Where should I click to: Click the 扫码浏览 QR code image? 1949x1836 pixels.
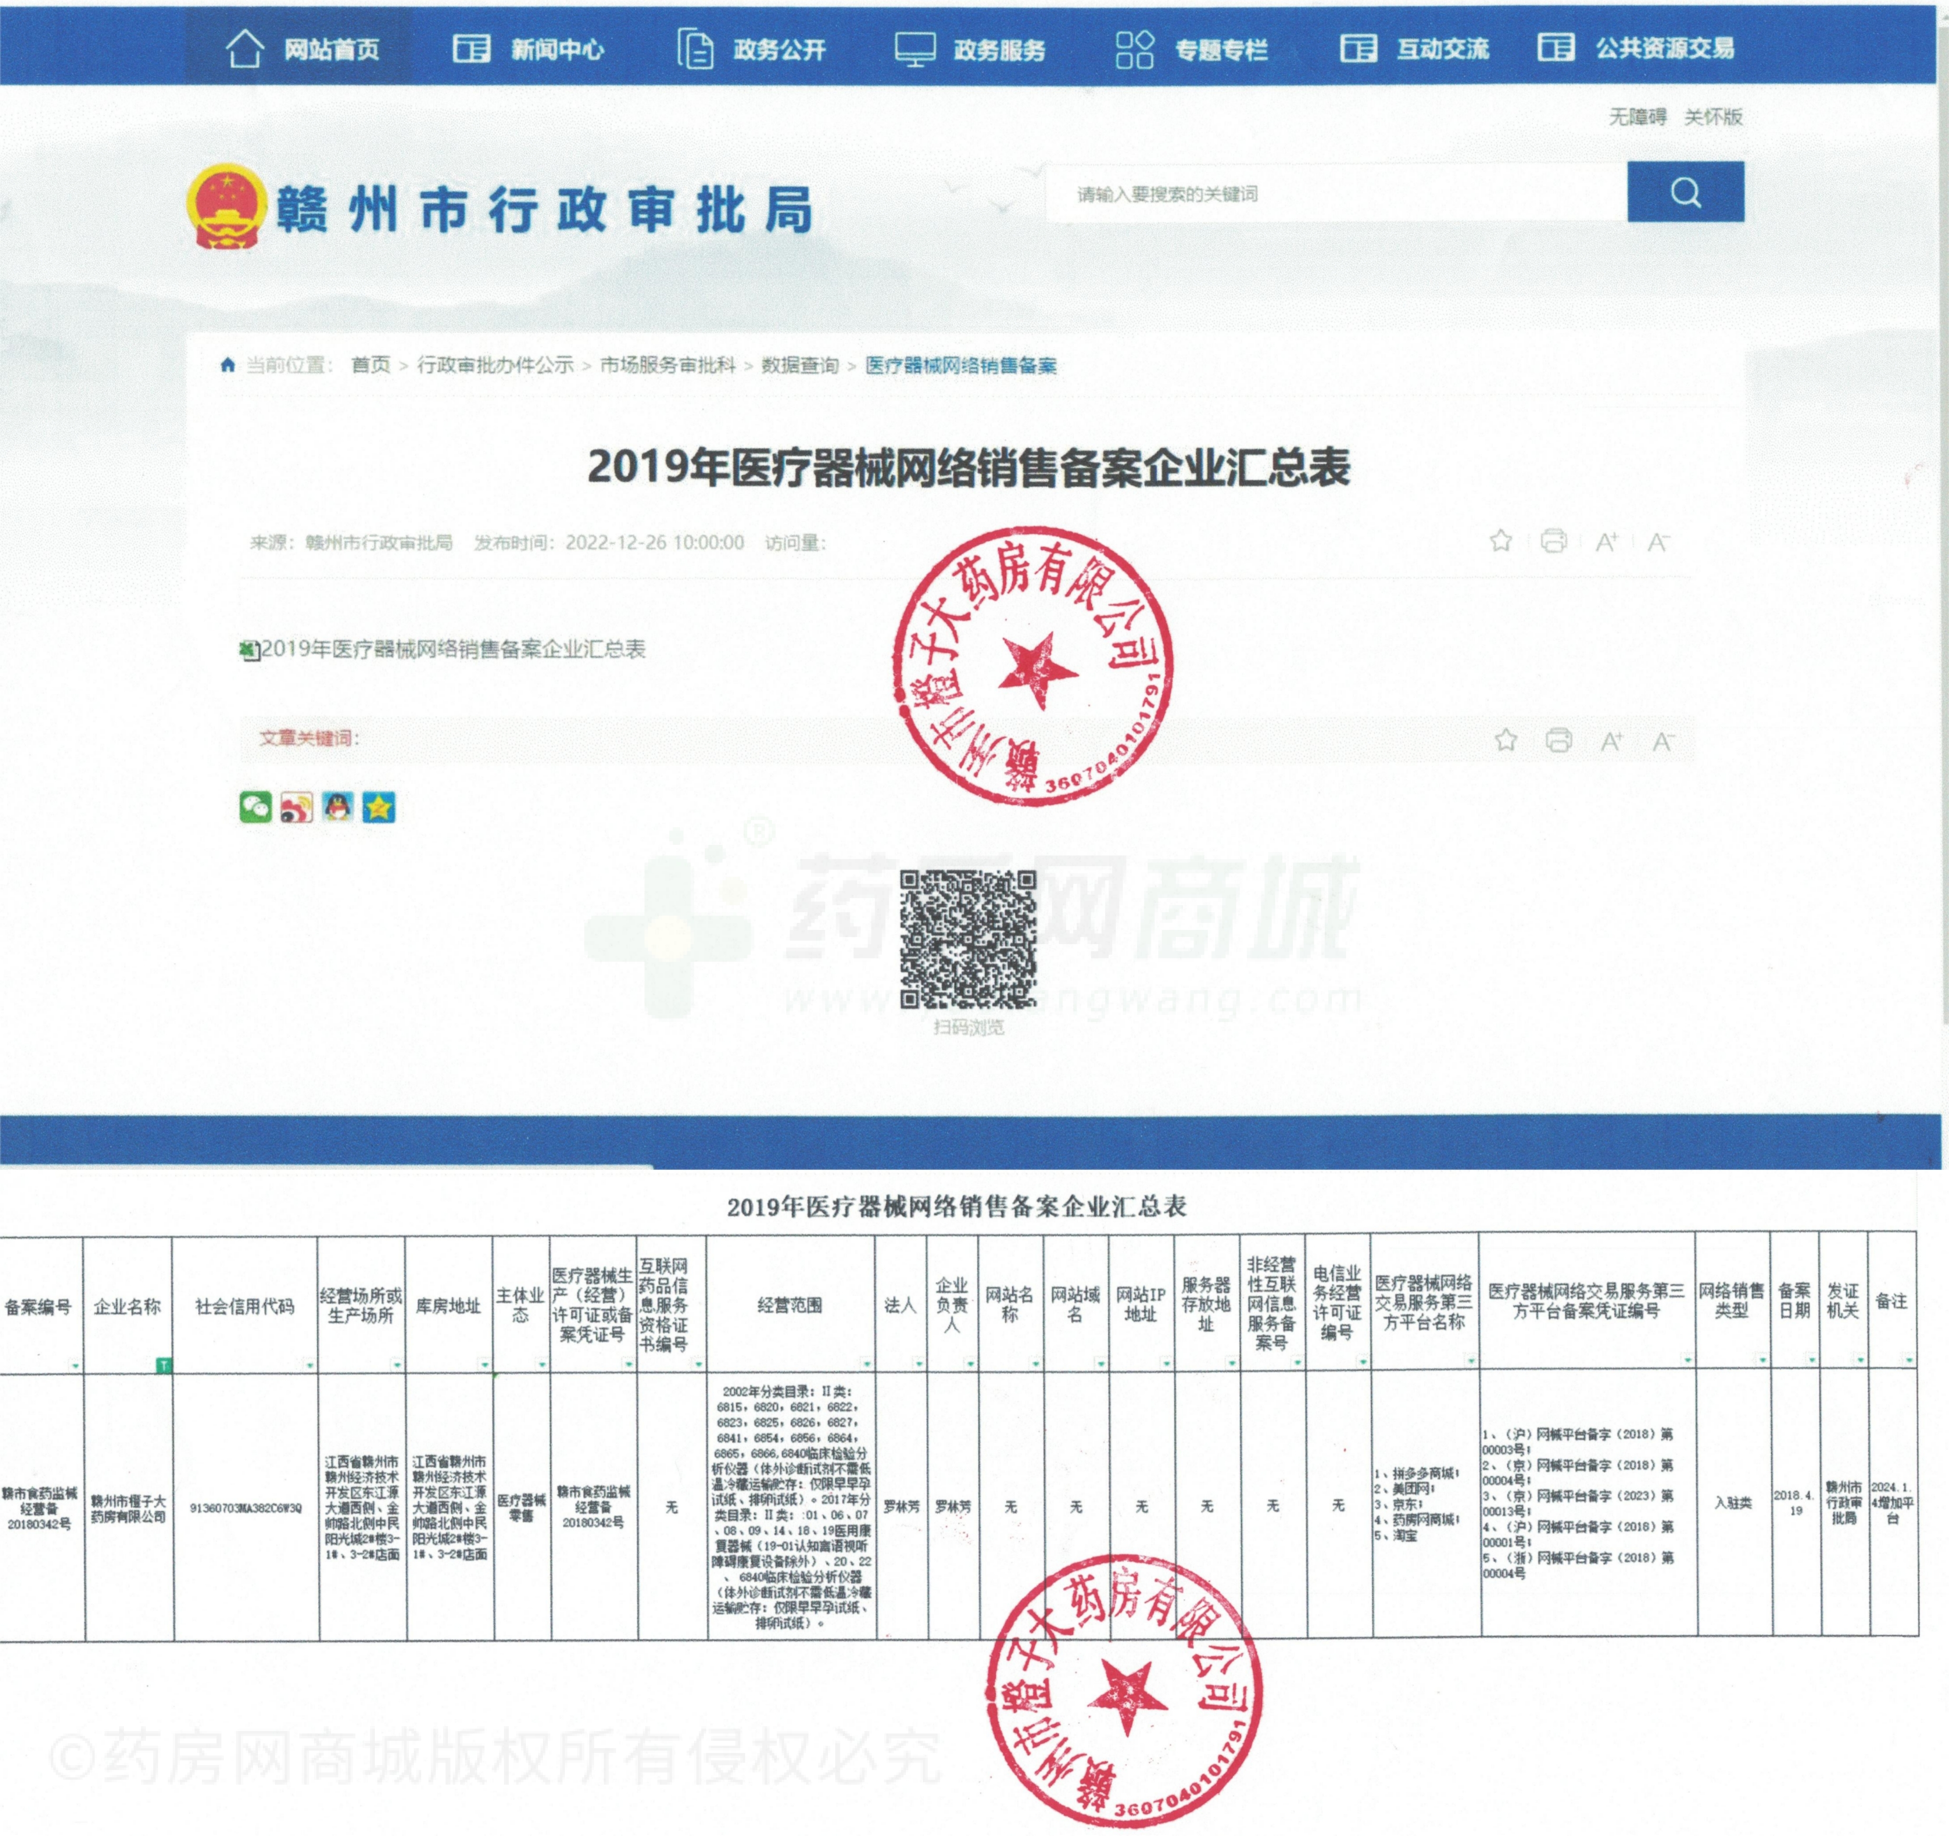[968, 939]
